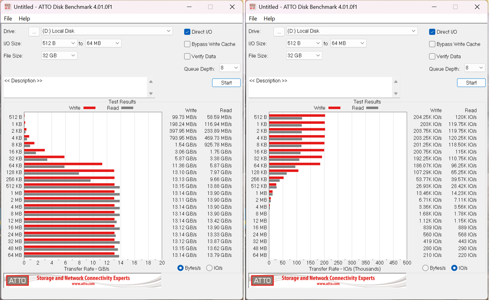489x300 pixels.
Task: Open the 512 B I/O size dropdown in IO/s window
Action: point(304,43)
